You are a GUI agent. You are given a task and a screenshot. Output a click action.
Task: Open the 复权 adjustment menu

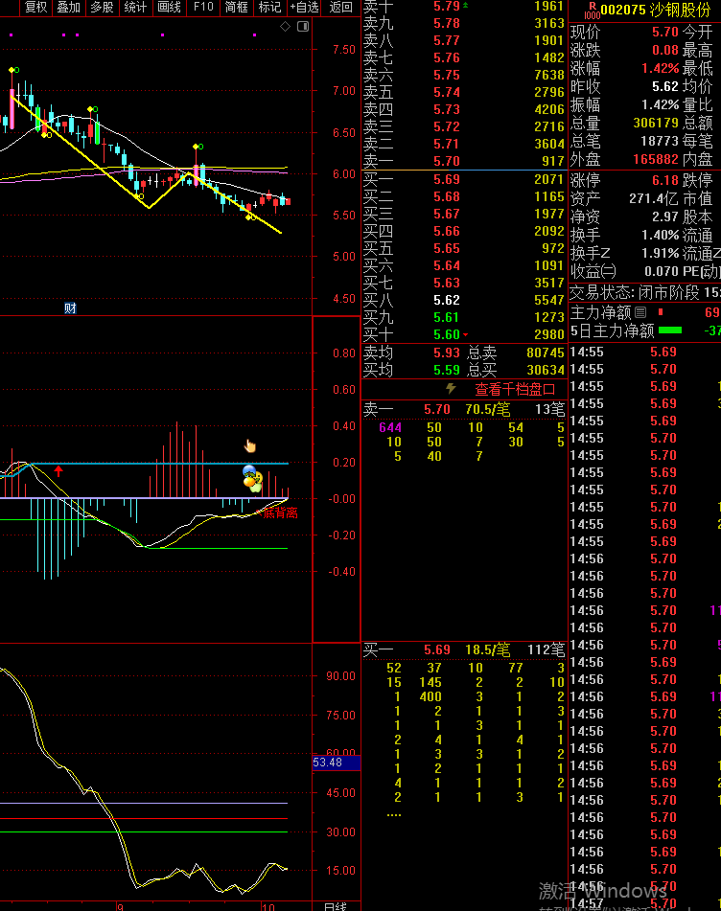tap(35, 7)
